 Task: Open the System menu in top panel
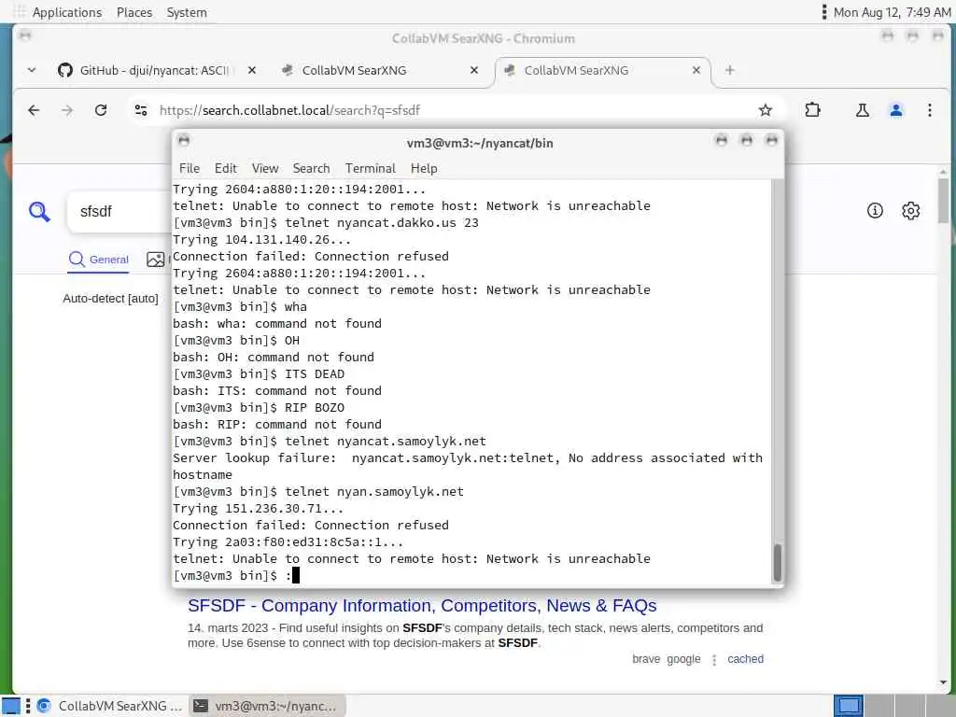(187, 12)
